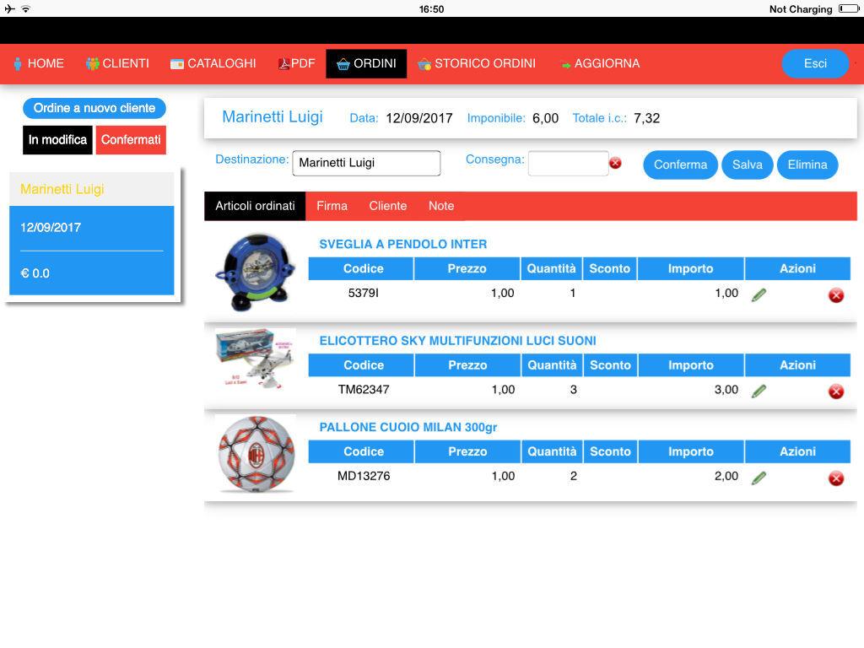Click the Imponibile 6,00 value
Viewport: 864px width, 648px height.
tap(545, 118)
